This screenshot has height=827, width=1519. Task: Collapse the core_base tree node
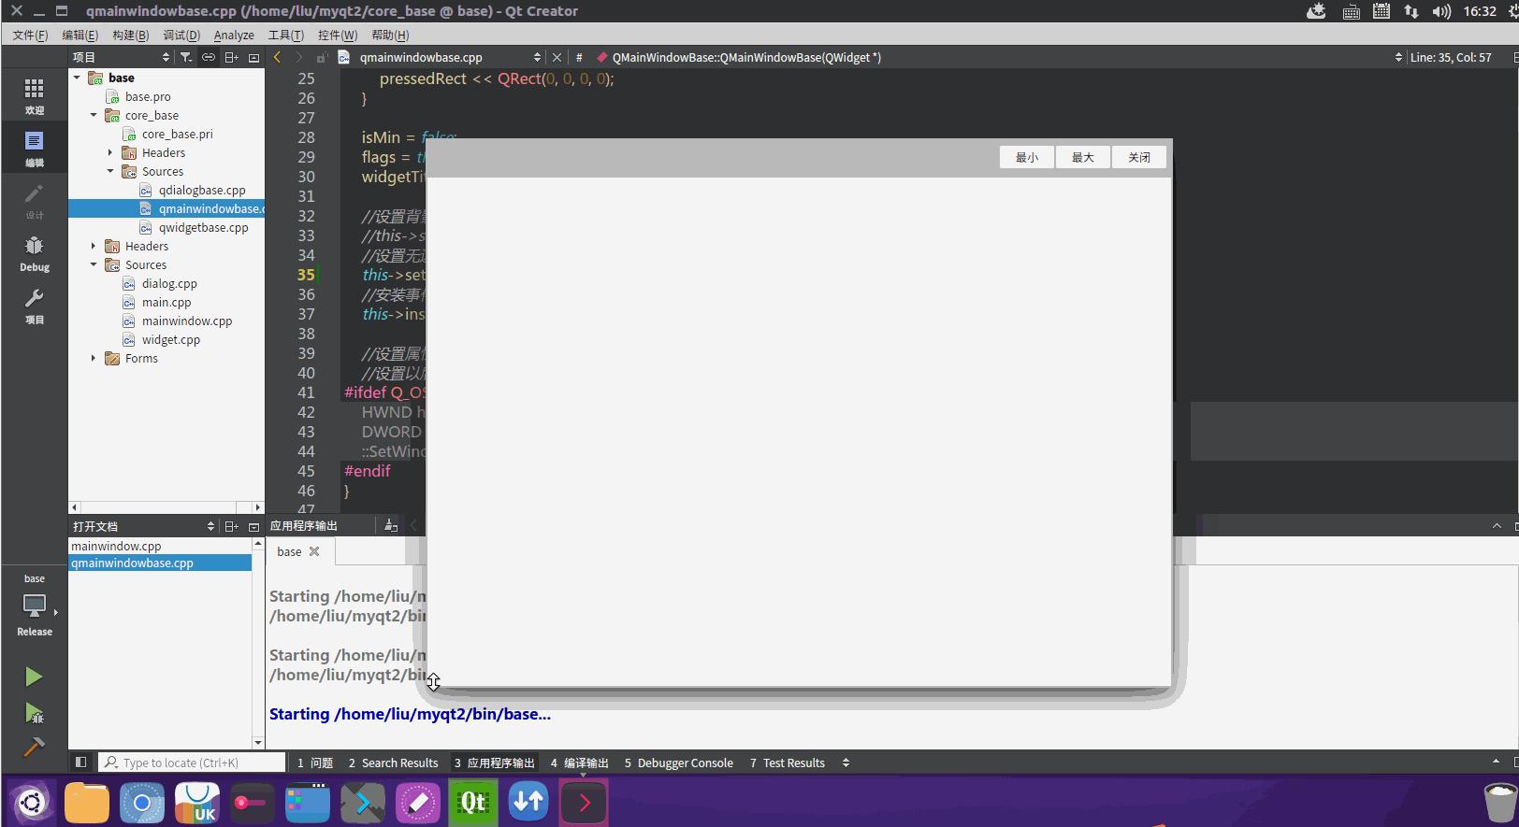click(94, 115)
